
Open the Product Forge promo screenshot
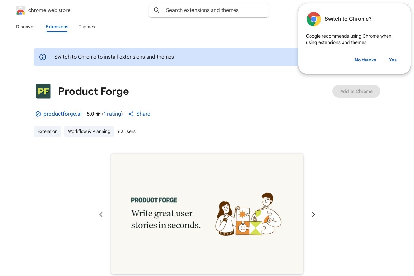pyautogui.click(x=207, y=214)
